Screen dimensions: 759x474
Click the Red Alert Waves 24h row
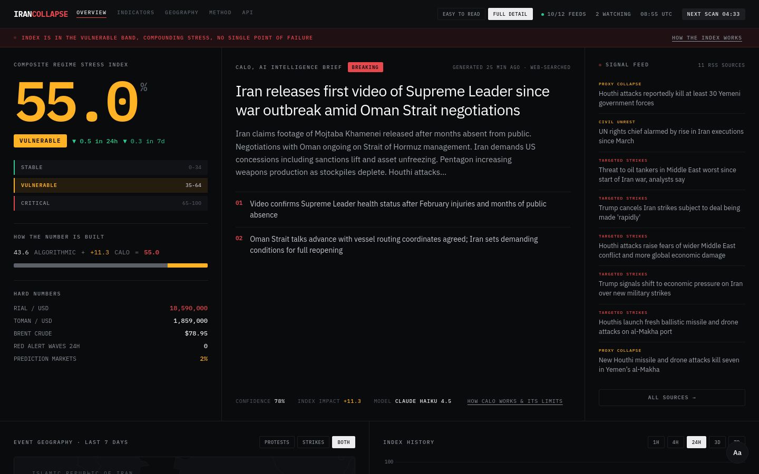point(111,346)
